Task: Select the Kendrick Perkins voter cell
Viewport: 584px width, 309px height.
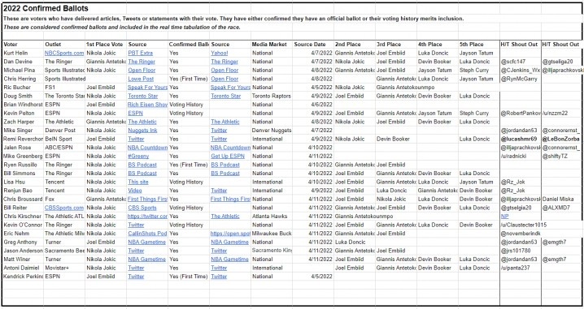Action: pos(23,277)
